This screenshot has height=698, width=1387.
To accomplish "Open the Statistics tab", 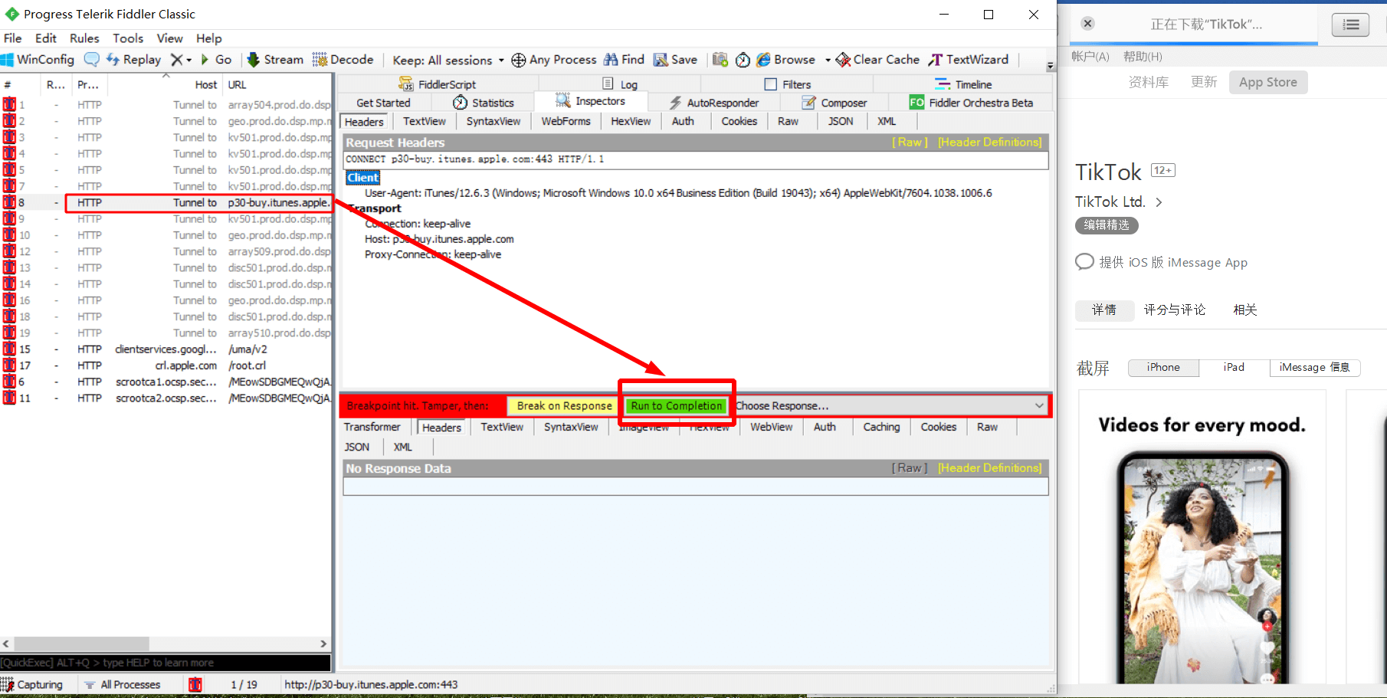I will pyautogui.click(x=484, y=103).
